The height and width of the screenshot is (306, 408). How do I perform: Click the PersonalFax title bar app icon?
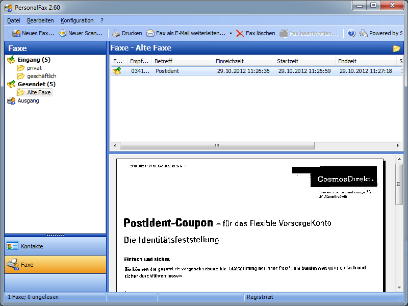8,8
